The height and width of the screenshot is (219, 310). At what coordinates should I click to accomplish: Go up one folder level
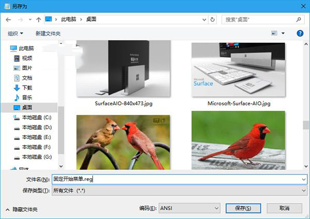tap(39, 20)
